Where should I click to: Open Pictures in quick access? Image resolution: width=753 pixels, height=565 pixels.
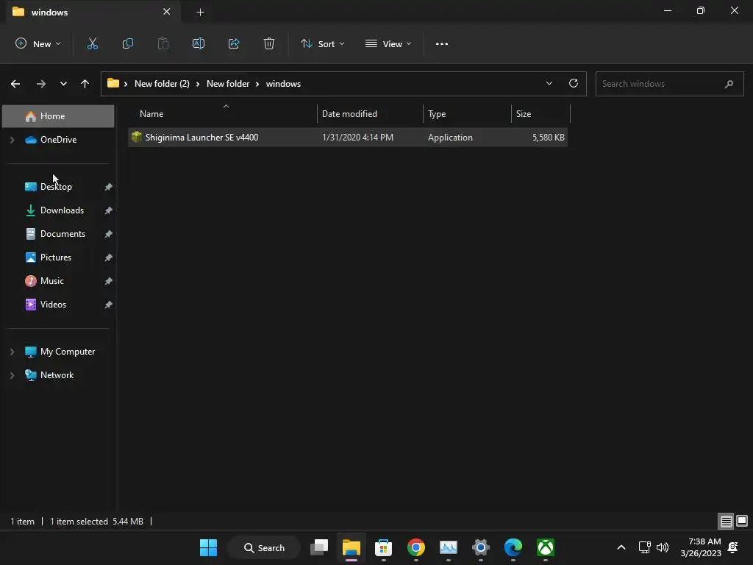56,257
